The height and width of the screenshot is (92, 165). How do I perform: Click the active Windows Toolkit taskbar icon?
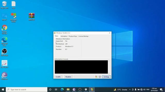click(x=92, y=89)
